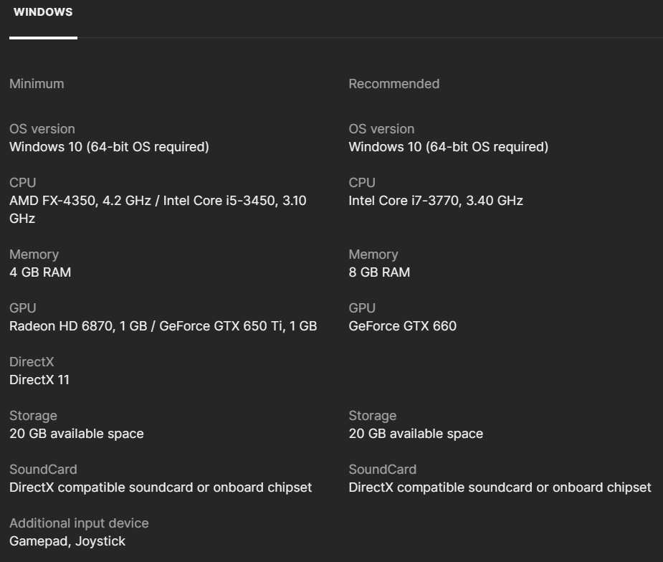
Task: Click the GeForce GTX 660 recommended GPU
Action: click(402, 326)
